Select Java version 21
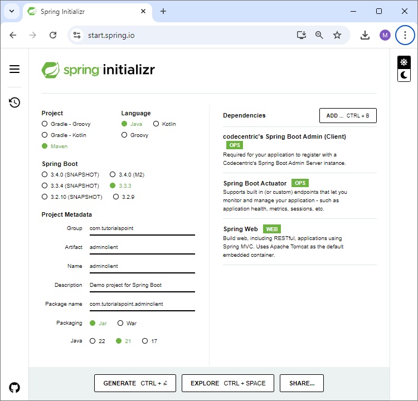 pos(123,341)
